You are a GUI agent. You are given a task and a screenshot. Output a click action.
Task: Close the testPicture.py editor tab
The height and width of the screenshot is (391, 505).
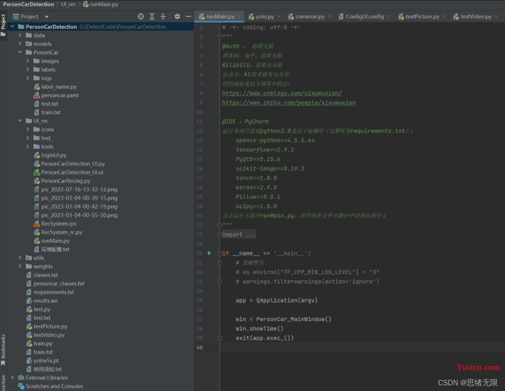pos(444,17)
